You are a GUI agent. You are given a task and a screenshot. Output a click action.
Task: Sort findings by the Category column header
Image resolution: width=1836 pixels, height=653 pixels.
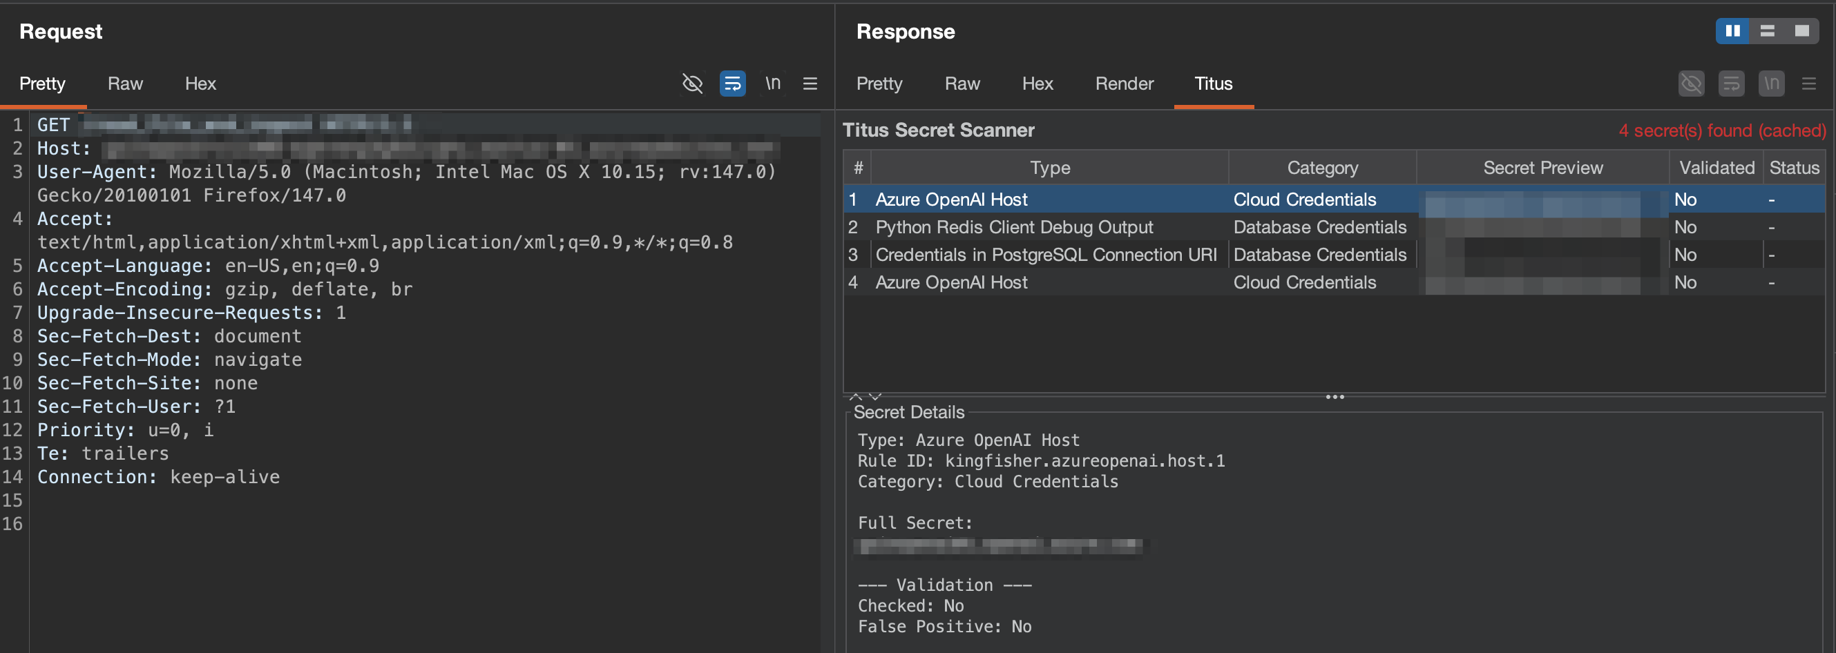click(1321, 167)
